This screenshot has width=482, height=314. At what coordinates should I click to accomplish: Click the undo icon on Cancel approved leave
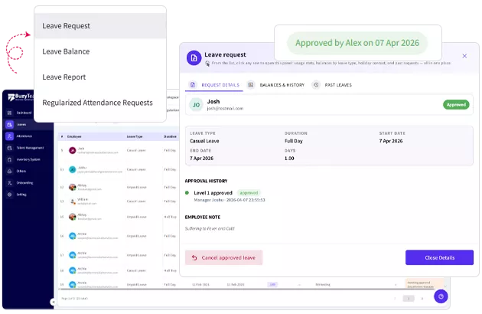point(194,257)
